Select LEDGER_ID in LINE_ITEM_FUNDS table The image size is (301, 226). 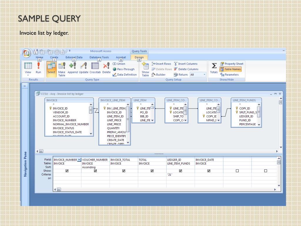click(x=246, y=117)
